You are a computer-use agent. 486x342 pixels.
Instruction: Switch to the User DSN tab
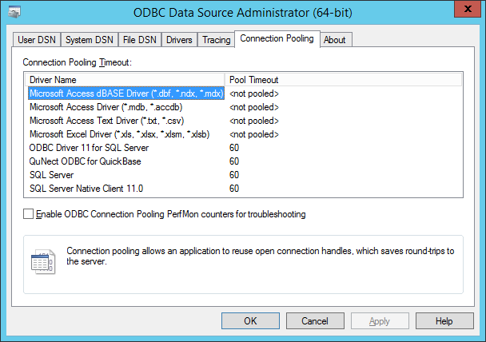click(38, 39)
